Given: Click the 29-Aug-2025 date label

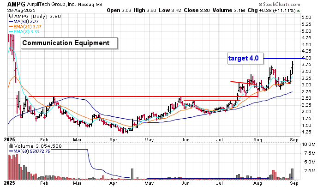Looking at the screenshot, I should [x=21, y=10].
